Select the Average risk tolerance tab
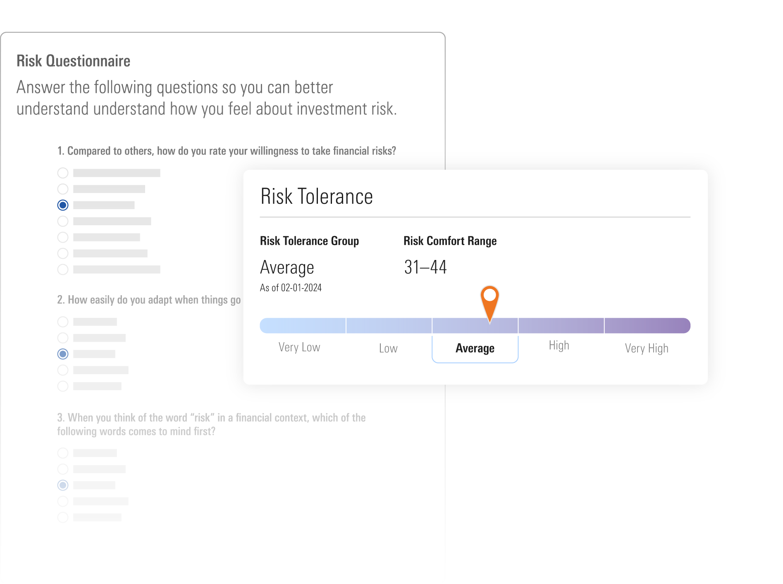Image resolution: width=783 pixels, height=584 pixels. [x=475, y=348]
